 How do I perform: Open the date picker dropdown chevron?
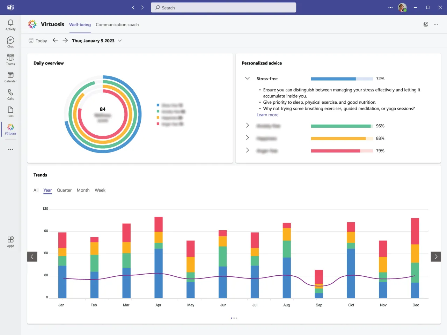click(120, 40)
